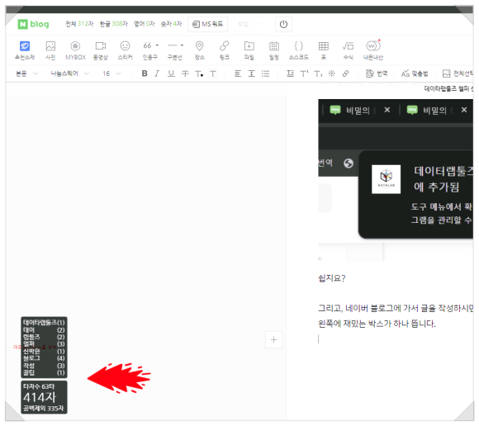Add a schedule with 일정 icon
The width and height of the screenshot is (479, 426).
274,50
